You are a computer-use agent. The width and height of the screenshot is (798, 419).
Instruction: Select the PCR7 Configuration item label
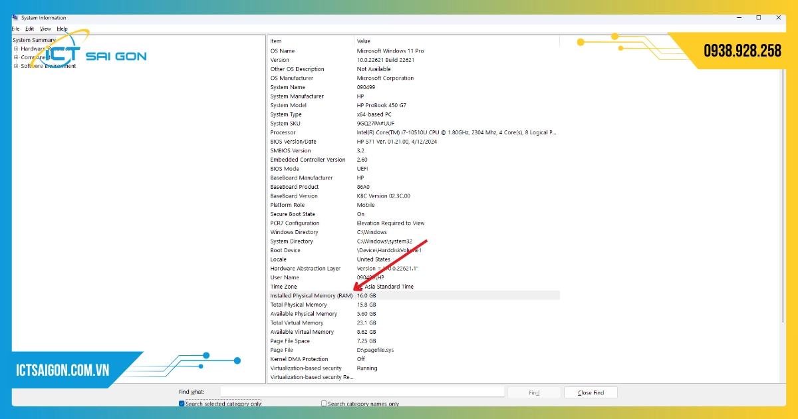(x=295, y=223)
